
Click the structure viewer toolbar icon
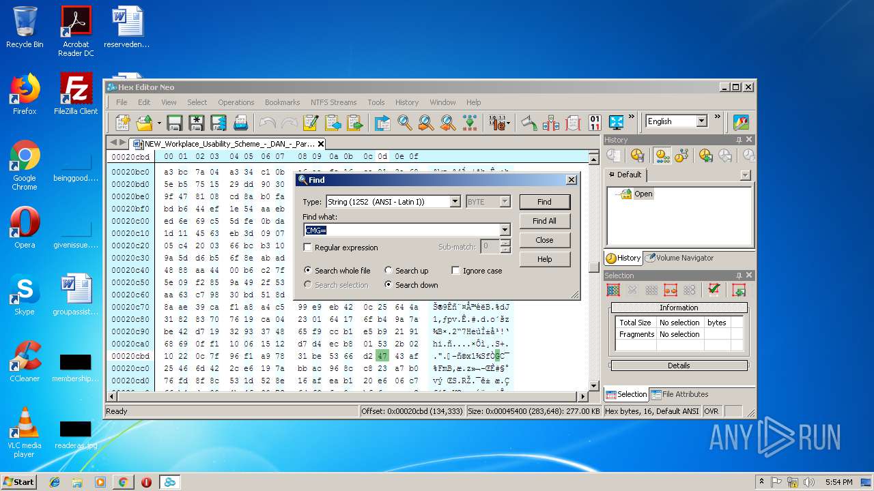click(x=551, y=123)
